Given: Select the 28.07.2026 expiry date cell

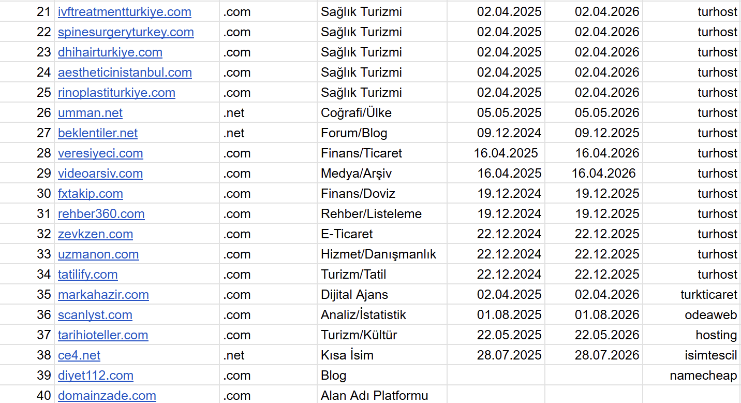Looking at the screenshot, I should pyautogui.click(x=594, y=355).
